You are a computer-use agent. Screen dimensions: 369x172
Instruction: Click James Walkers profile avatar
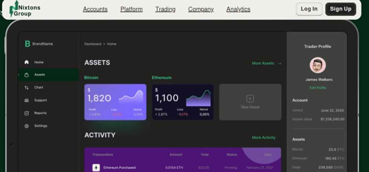318,65
